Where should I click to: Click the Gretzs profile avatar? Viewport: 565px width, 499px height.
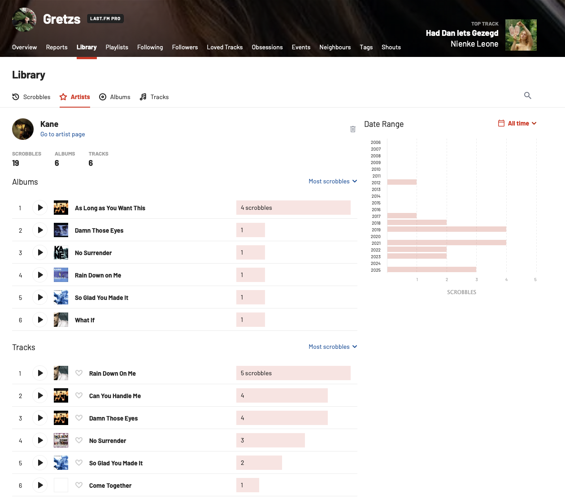point(24,19)
